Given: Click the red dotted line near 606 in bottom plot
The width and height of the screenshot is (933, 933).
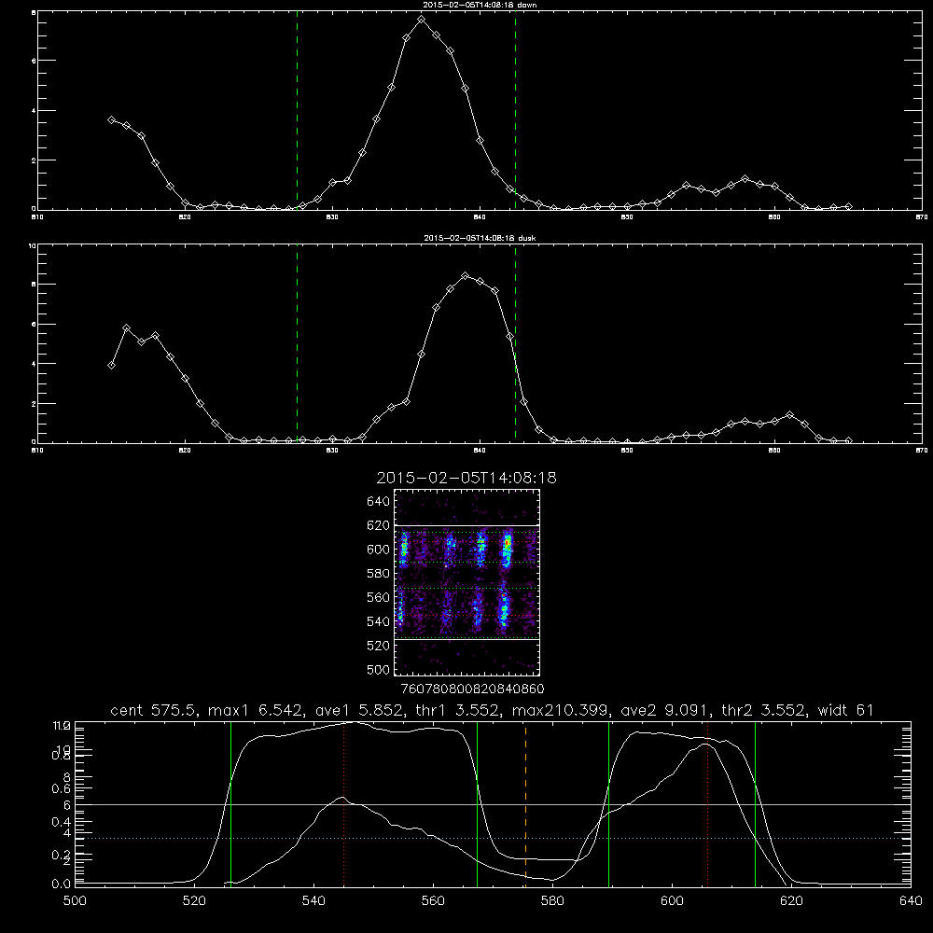Looking at the screenshot, I should click(707, 803).
